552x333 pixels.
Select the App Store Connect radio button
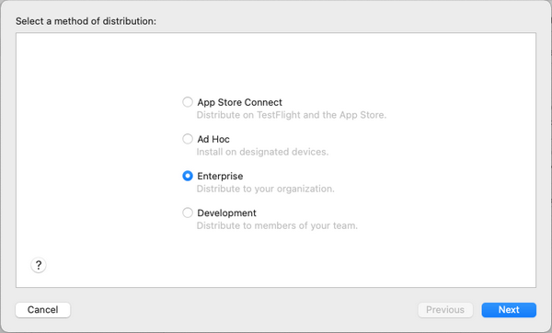[x=188, y=102]
